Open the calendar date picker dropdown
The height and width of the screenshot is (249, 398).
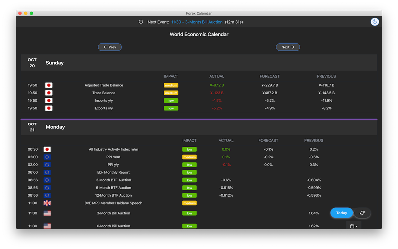coord(354,226)
